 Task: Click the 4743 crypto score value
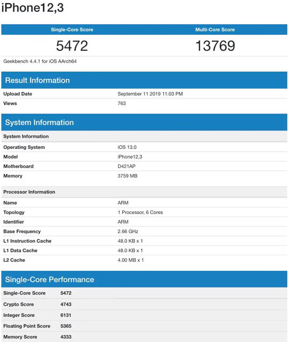coord(66,304)
